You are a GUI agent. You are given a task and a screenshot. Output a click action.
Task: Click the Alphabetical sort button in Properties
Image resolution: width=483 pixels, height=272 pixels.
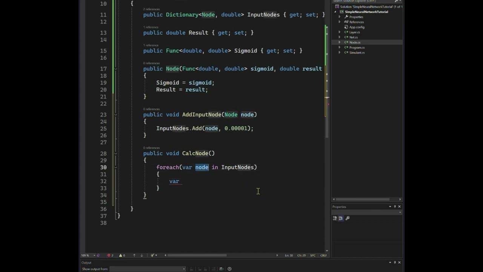point(341,218)
